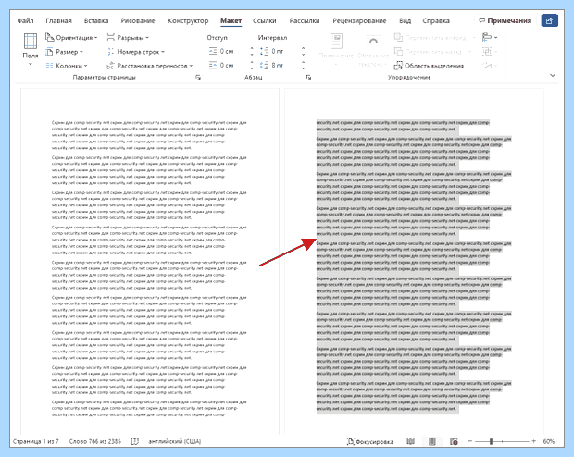Click the Номера строк icon

[x=110, y=52]
